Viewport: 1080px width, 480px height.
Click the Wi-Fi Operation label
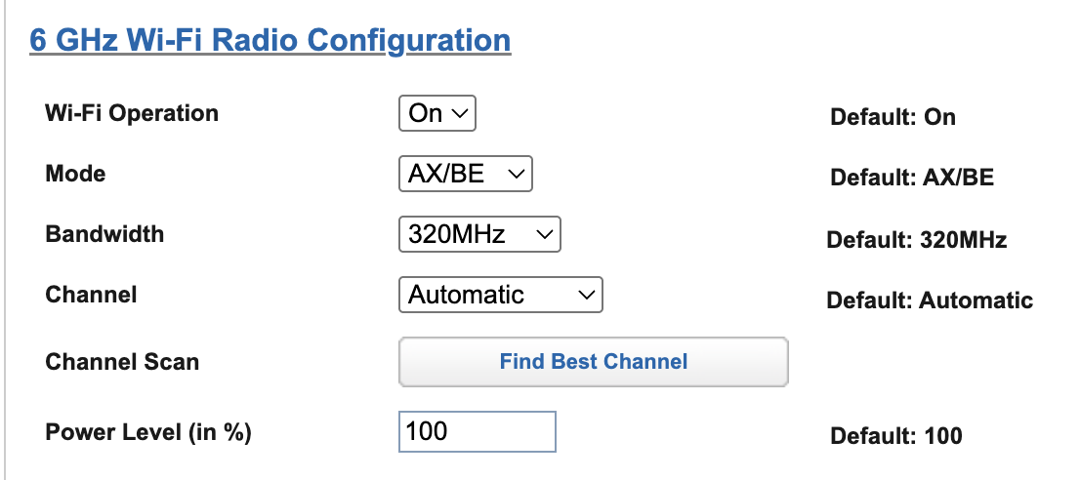[132, 113]
